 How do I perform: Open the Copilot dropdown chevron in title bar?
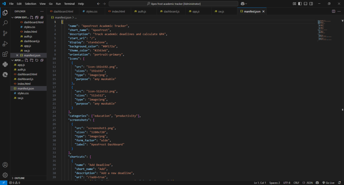click(x=246, y=4)
